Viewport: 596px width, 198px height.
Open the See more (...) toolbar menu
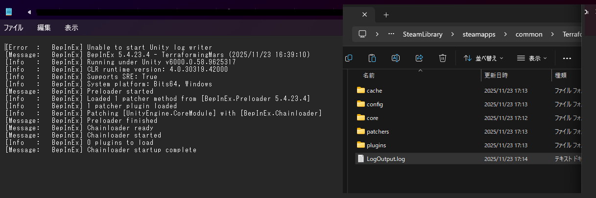567,58
